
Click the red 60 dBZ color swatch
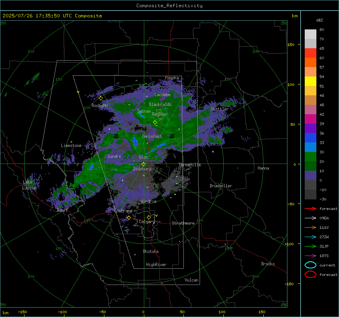point(310,53)
